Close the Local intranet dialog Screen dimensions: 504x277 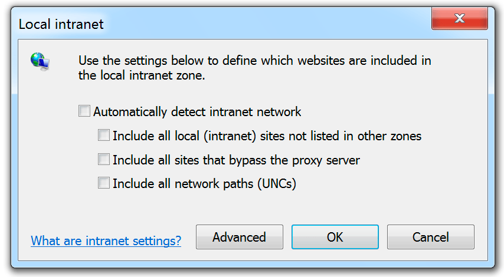(459, 18)
